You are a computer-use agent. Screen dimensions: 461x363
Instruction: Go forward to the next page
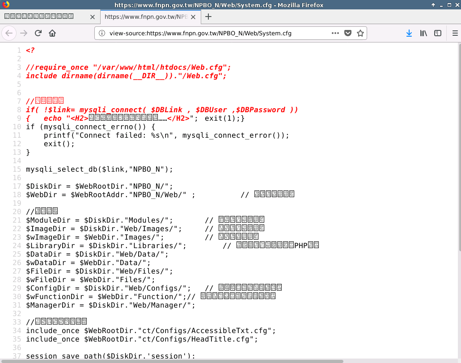[x=24, y=33]
